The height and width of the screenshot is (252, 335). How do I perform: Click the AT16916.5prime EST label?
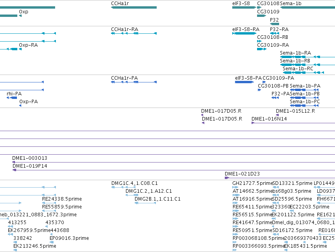tap(252, 199)
